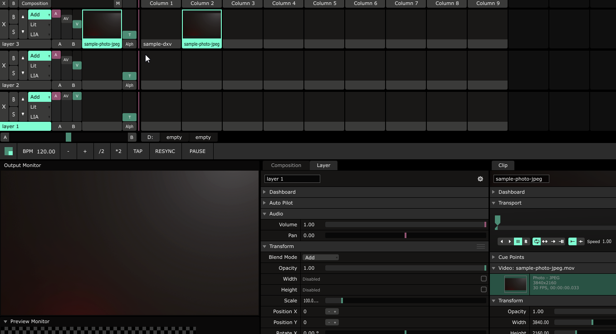Toggle loop playback mode for the clip

(537, 242)
